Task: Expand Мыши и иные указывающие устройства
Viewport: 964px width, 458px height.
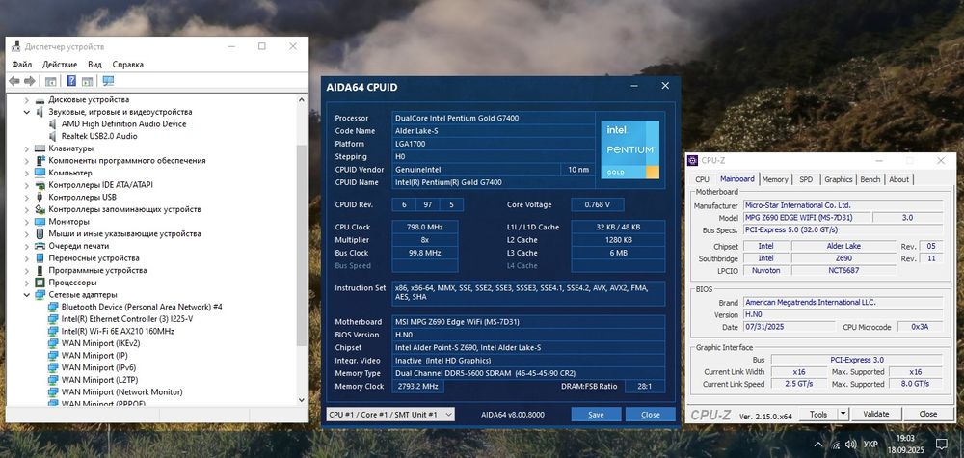Action: click(27, 233)
